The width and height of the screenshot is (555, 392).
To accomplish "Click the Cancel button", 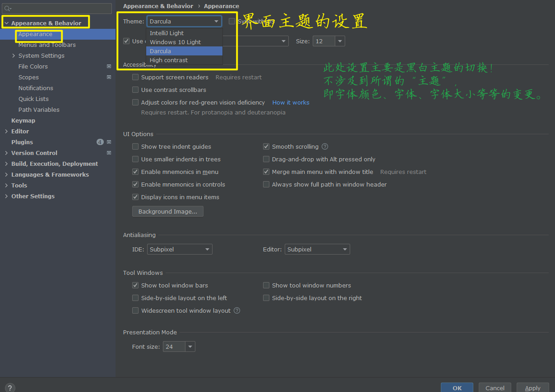I will pyautogui.click(x=495, y=387).
